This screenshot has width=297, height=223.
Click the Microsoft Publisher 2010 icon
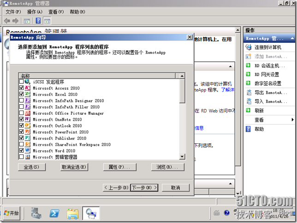tap(28, 138)
